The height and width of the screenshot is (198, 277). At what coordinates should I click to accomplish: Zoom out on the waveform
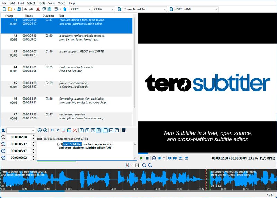(150, 165)
